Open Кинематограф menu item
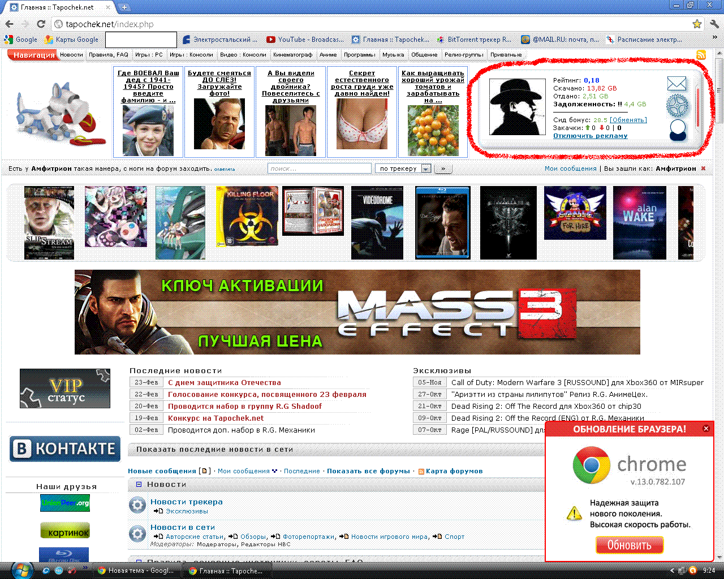Image resolution: width=724 pixels, height=579 pixels. pyautogui.click(x=292, y=55)
